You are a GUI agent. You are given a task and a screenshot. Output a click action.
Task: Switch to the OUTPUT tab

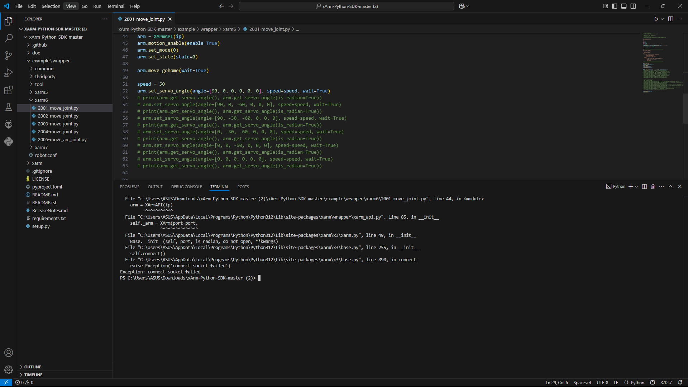(x=155, y=187)
